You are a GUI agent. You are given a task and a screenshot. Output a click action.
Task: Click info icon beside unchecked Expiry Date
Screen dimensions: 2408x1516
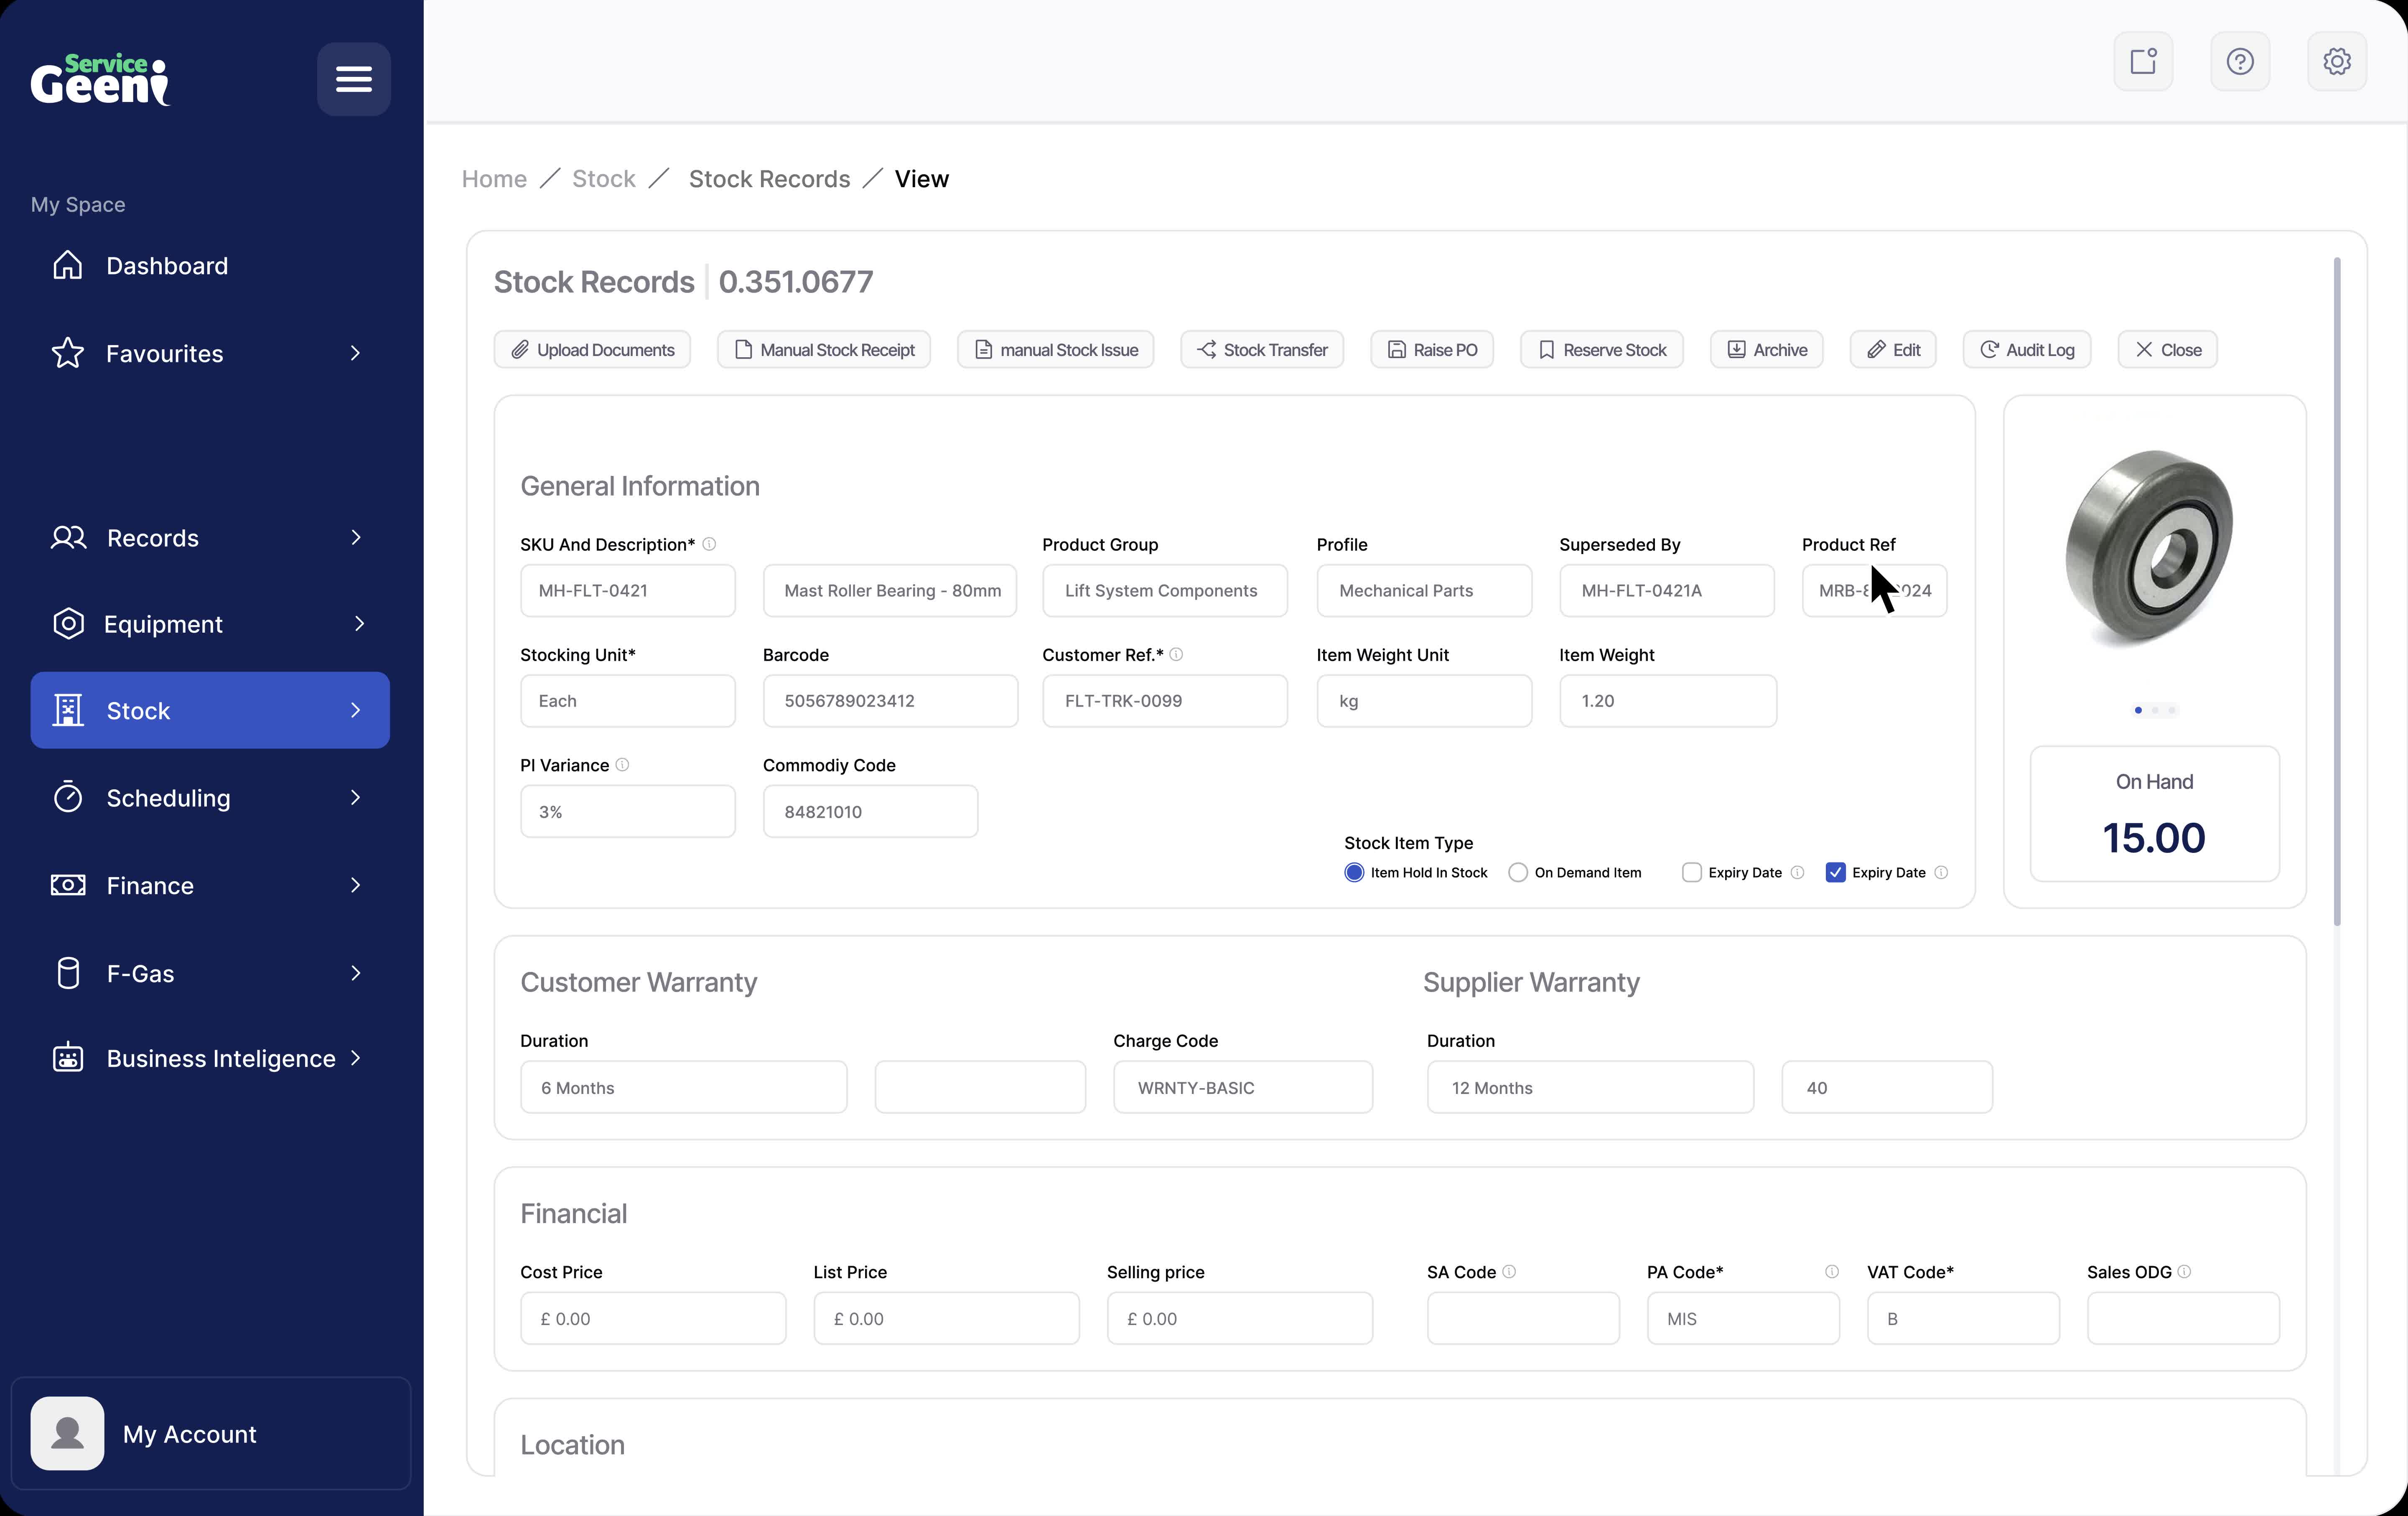tap(1797, 872)
